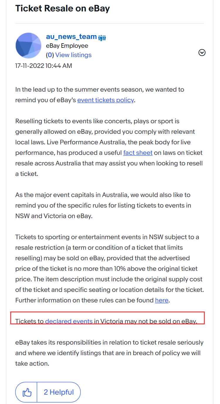Open the au_news_team profile avatar
This screenshot has width=220, height=404.
click(28, 45)
